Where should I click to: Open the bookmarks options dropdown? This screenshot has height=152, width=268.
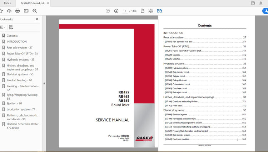click(3, 27)
